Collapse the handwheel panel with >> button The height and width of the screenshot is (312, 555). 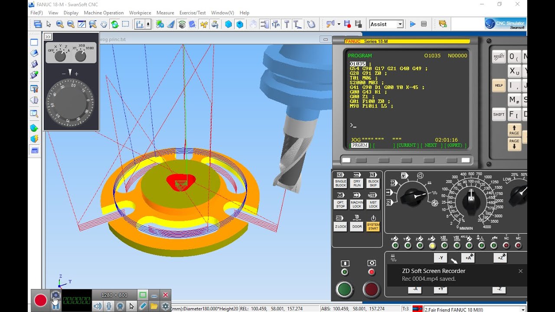coord(48,37)
